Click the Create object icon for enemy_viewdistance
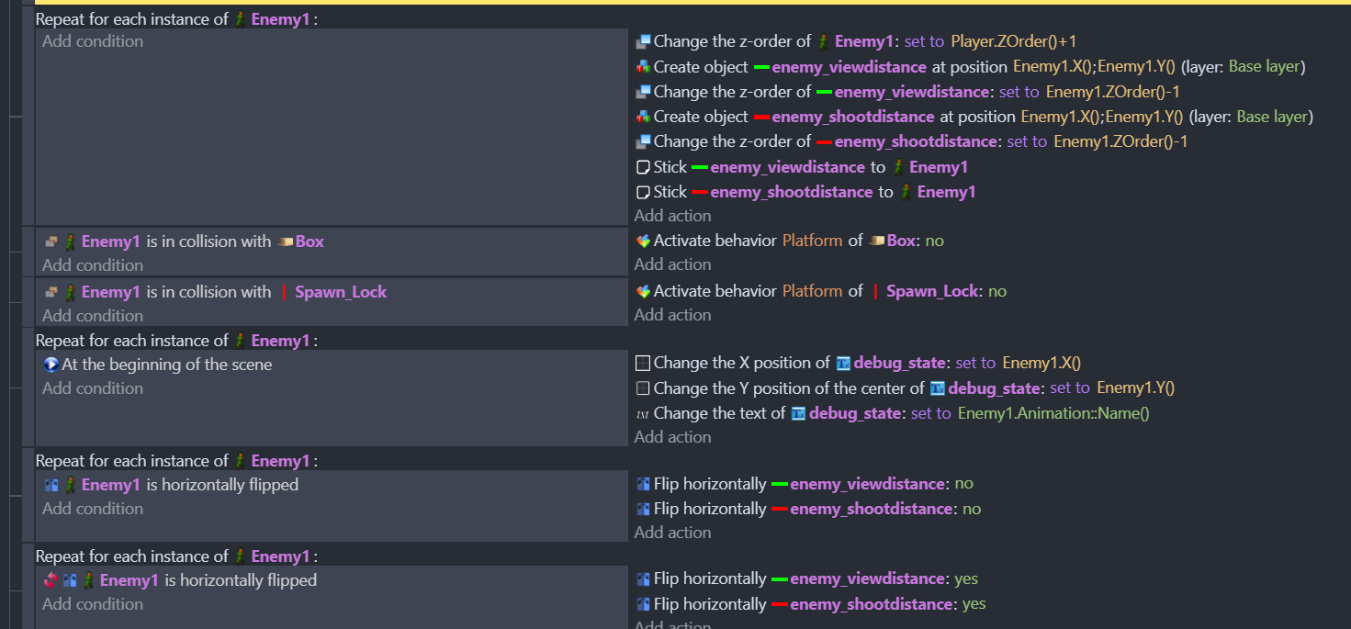Viewport: 1351px width, 629px height. (641, 66)
